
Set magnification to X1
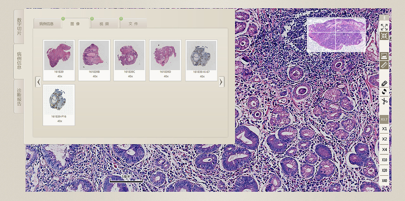click(384, 129)
